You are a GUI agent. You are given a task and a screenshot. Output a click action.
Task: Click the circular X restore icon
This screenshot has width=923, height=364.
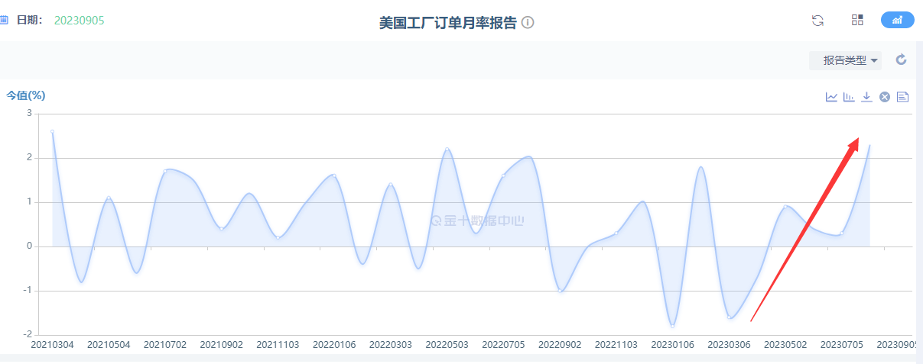[885, 97]
